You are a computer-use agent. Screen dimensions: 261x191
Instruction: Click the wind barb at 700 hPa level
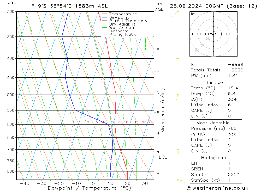tap(179, 153)
